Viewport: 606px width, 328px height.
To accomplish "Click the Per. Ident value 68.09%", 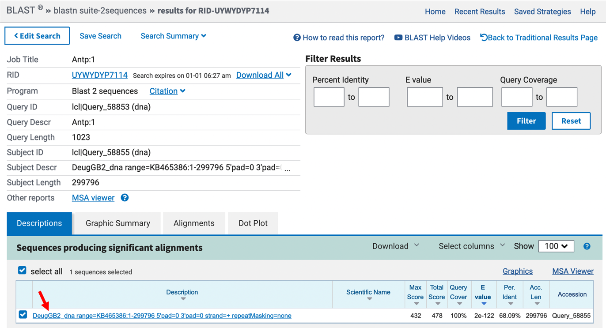I will tap(509, 316).
